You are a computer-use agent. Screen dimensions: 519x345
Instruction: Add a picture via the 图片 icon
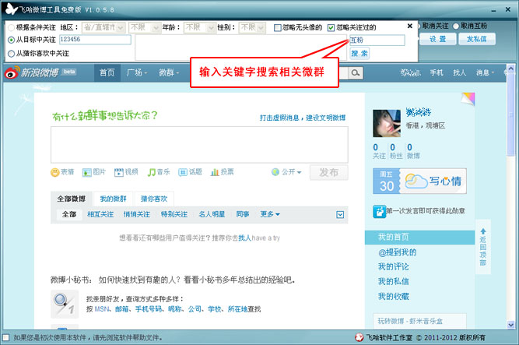(86, 172)
